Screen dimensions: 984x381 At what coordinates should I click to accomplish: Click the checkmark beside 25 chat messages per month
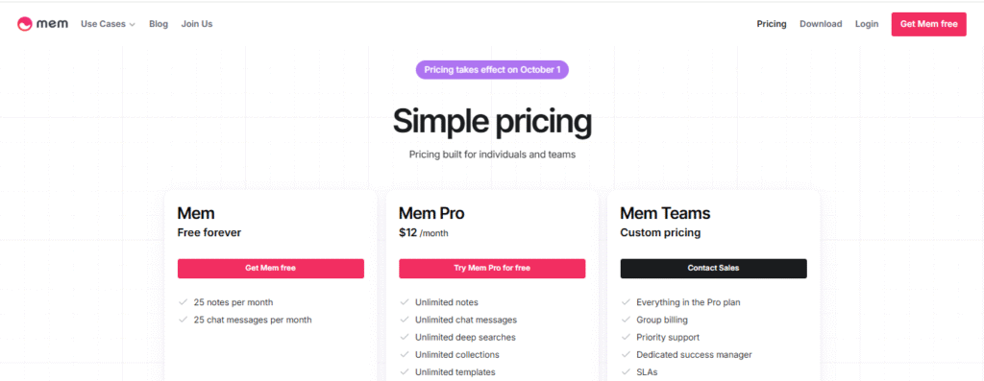tap(184, 320)
